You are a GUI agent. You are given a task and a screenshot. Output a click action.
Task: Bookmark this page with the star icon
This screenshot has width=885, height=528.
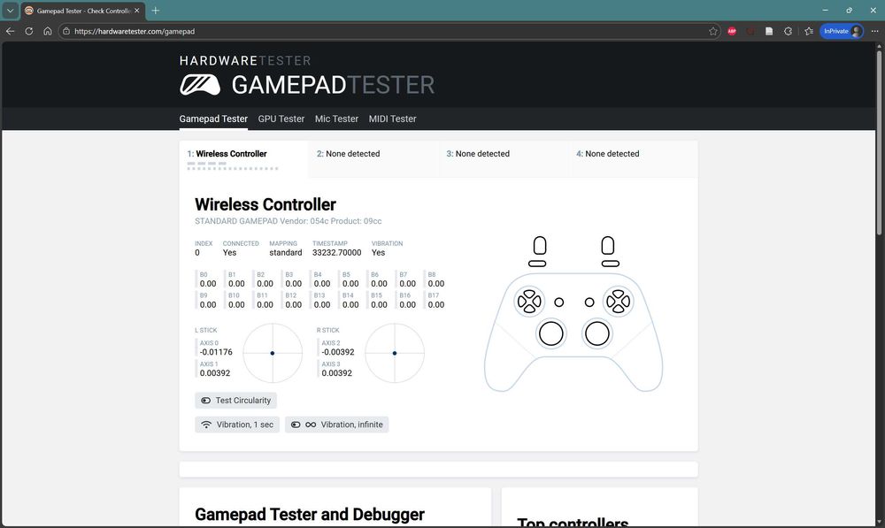click(712, 31)
